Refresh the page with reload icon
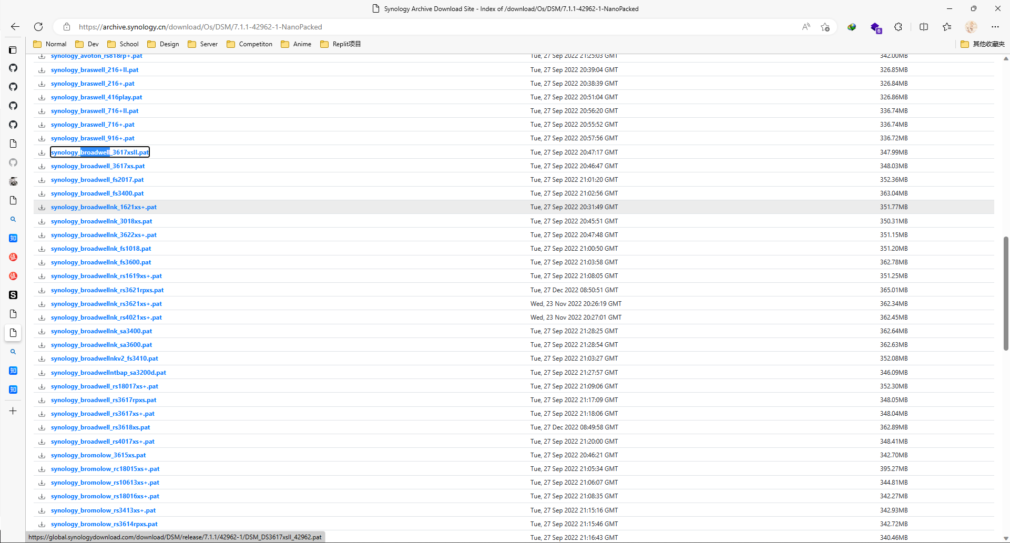 [x=38, y=27]
